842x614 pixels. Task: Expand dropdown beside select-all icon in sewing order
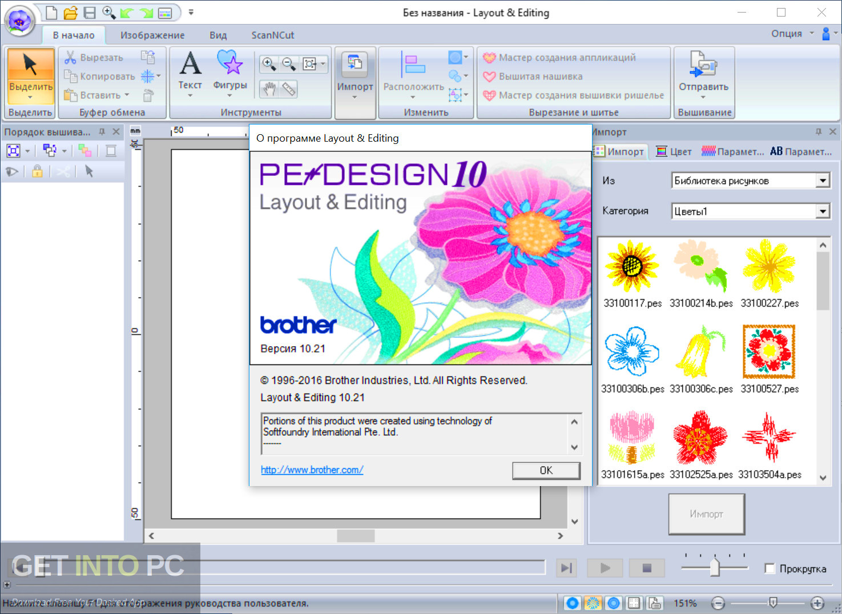(27, 151)
